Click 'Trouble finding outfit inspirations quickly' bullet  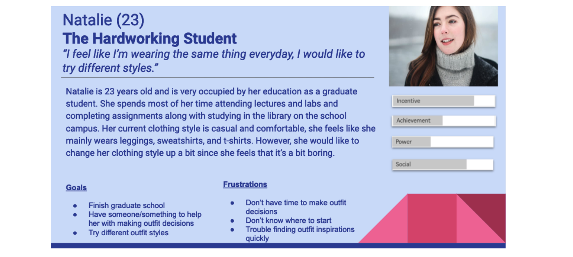300,234
